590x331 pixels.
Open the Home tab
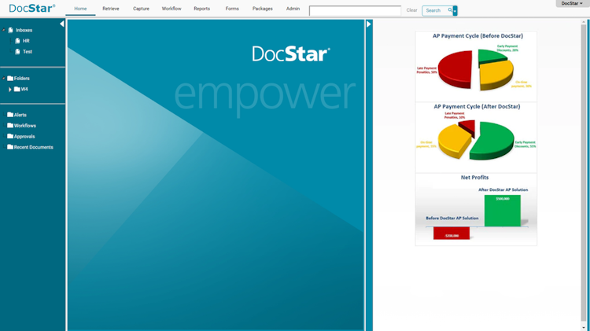80,9
